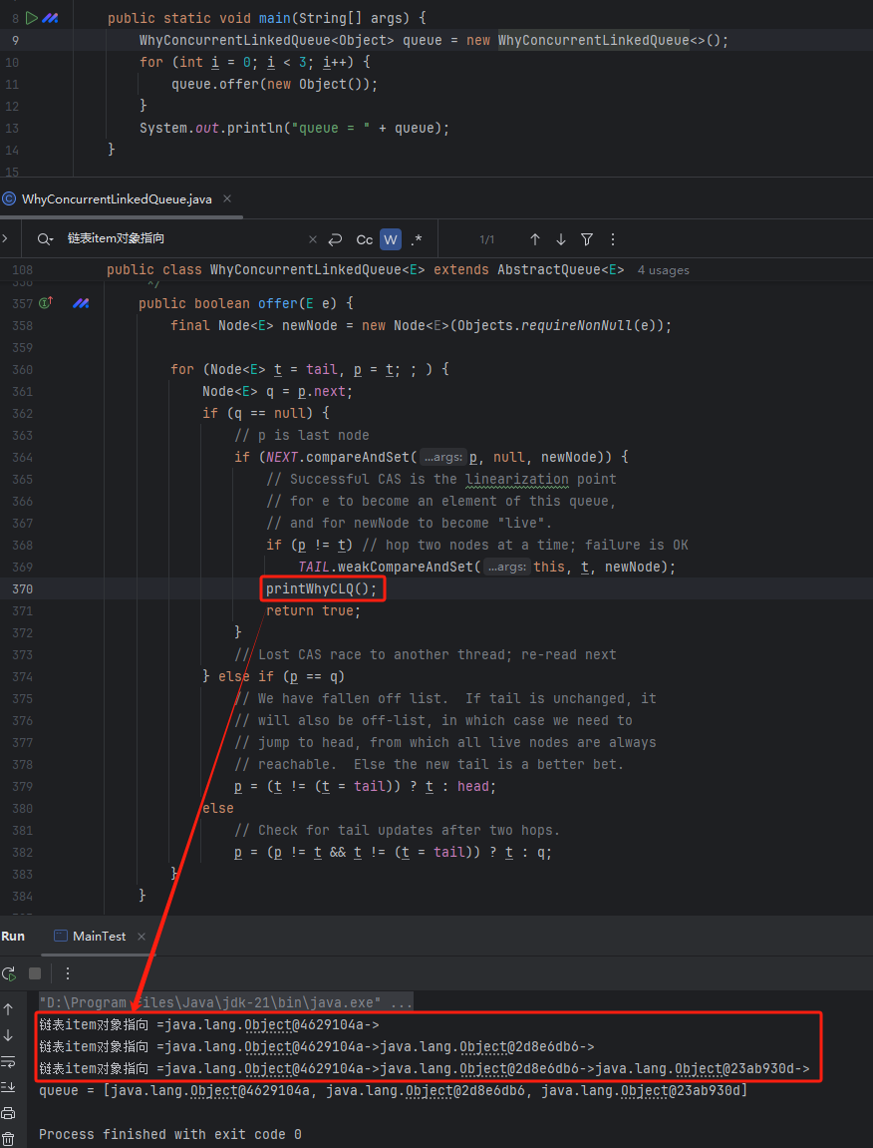
Task: Expand the replace field chevron in find bar
Action: coord(6,239)
